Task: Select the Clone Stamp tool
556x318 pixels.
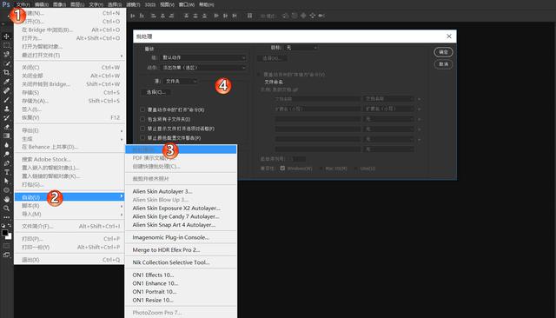Action: click(6, 109)
